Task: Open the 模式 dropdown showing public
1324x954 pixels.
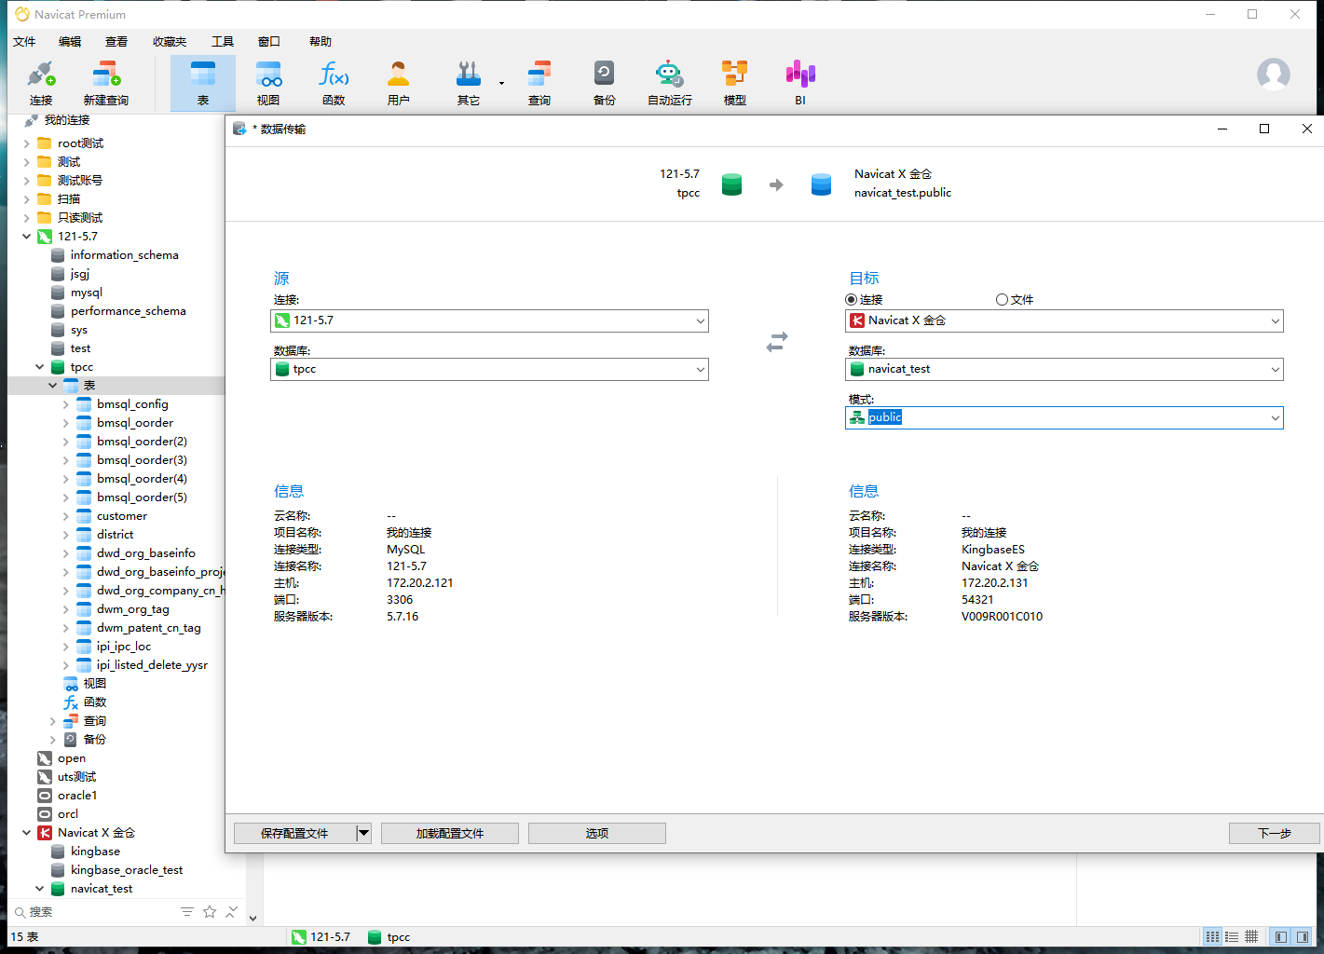Action: click(1064, 417)
